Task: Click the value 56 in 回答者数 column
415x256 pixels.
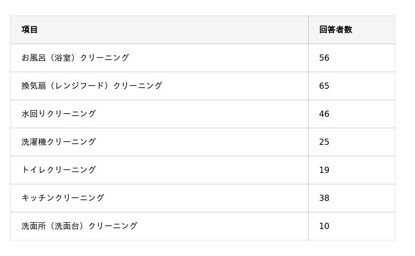Action: click(x=324, y=58)
